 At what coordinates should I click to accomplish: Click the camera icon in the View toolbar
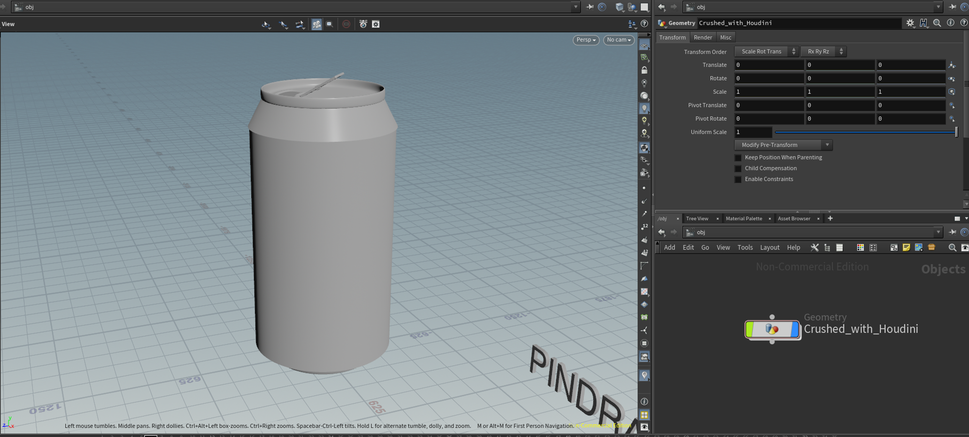point(363,24)
